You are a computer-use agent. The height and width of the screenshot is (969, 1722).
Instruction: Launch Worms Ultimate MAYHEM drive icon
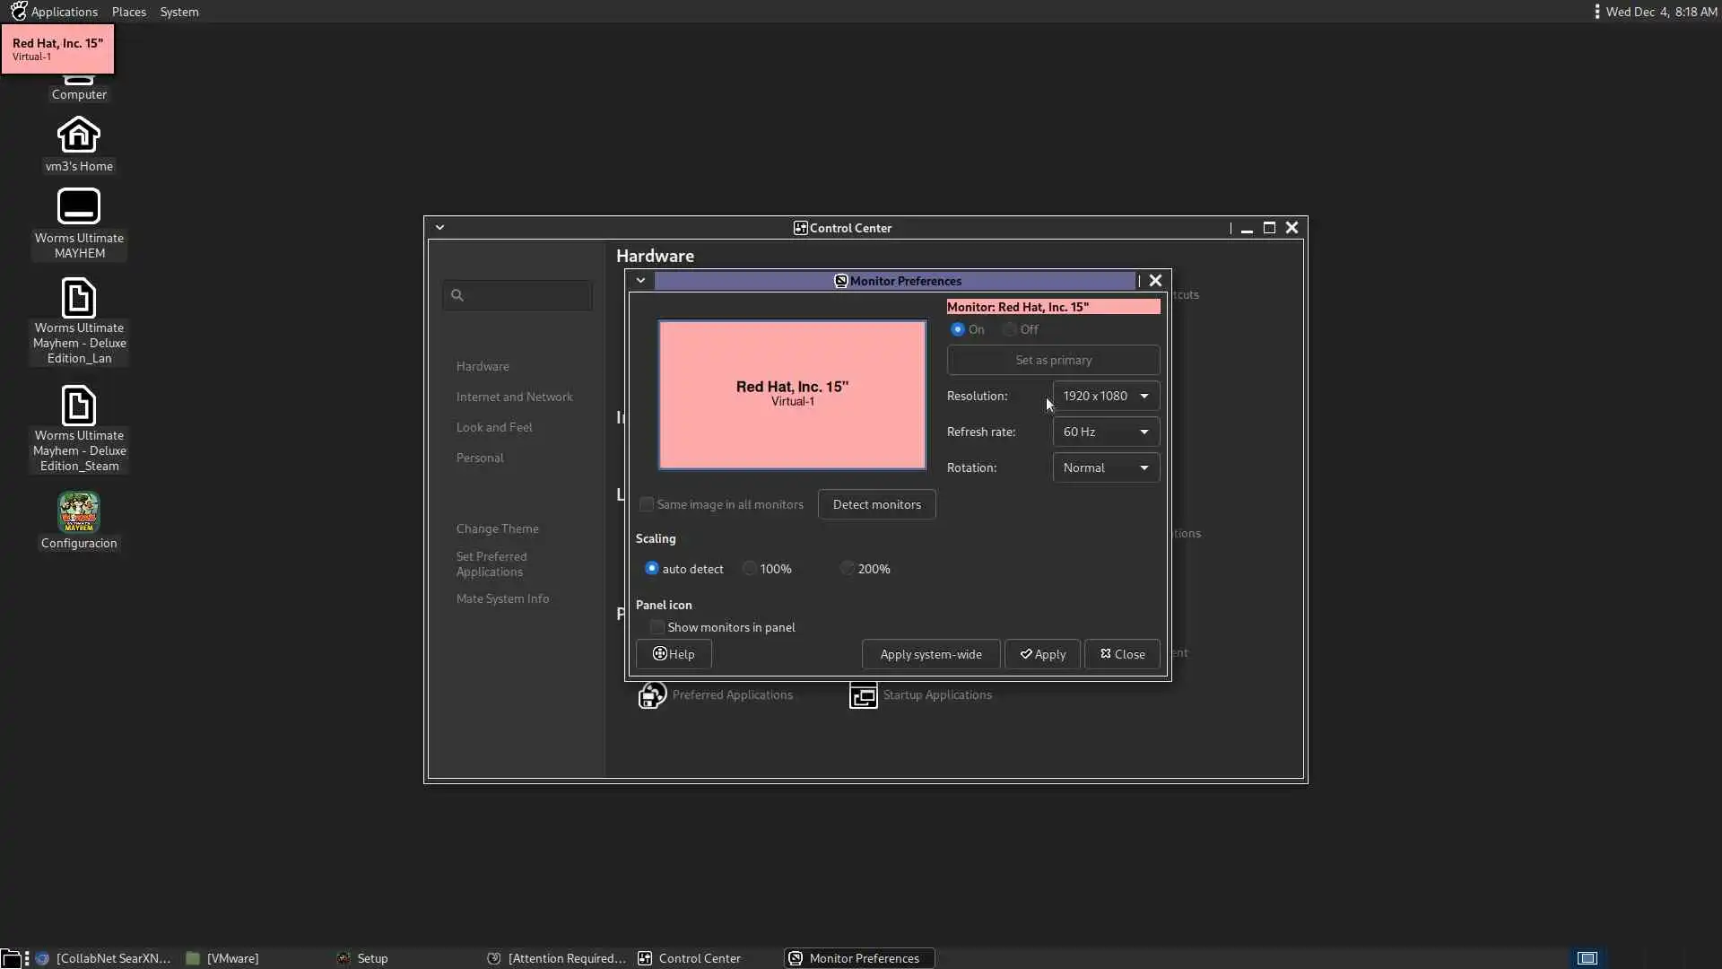tap(79, 207)
